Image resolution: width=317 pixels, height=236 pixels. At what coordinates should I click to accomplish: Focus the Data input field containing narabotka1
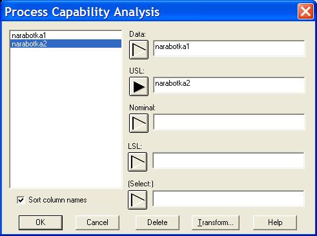point(229,48)
